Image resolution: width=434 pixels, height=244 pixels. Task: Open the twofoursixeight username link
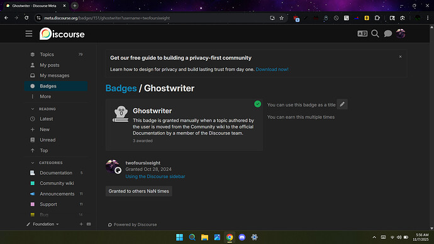143,163
